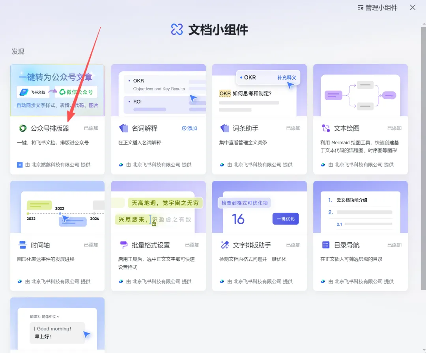
Task: Select the 文字排版助手 title
Action: [252, 245]
